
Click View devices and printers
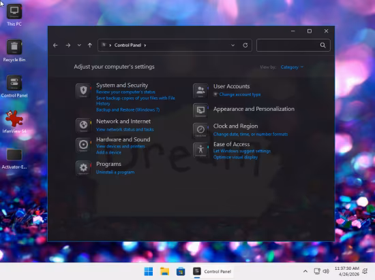point(120,146)
